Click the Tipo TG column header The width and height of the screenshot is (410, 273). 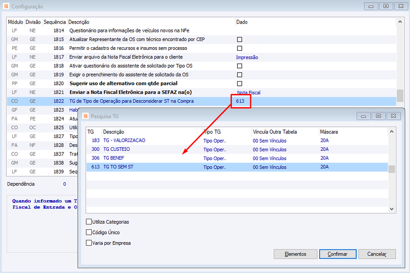click(x=212, y=132)
